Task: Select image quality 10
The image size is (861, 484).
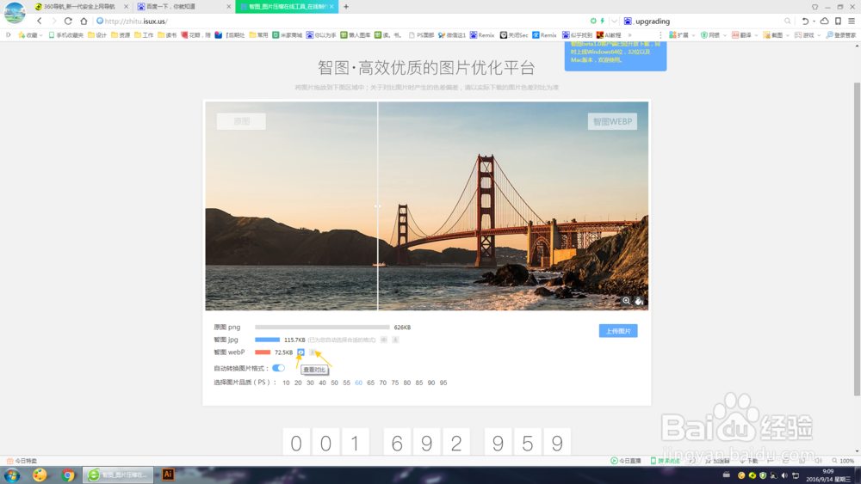Action: coord(286,383)
